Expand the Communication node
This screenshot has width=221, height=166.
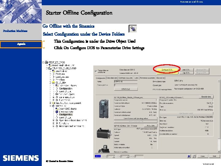(x=53, y=97)
